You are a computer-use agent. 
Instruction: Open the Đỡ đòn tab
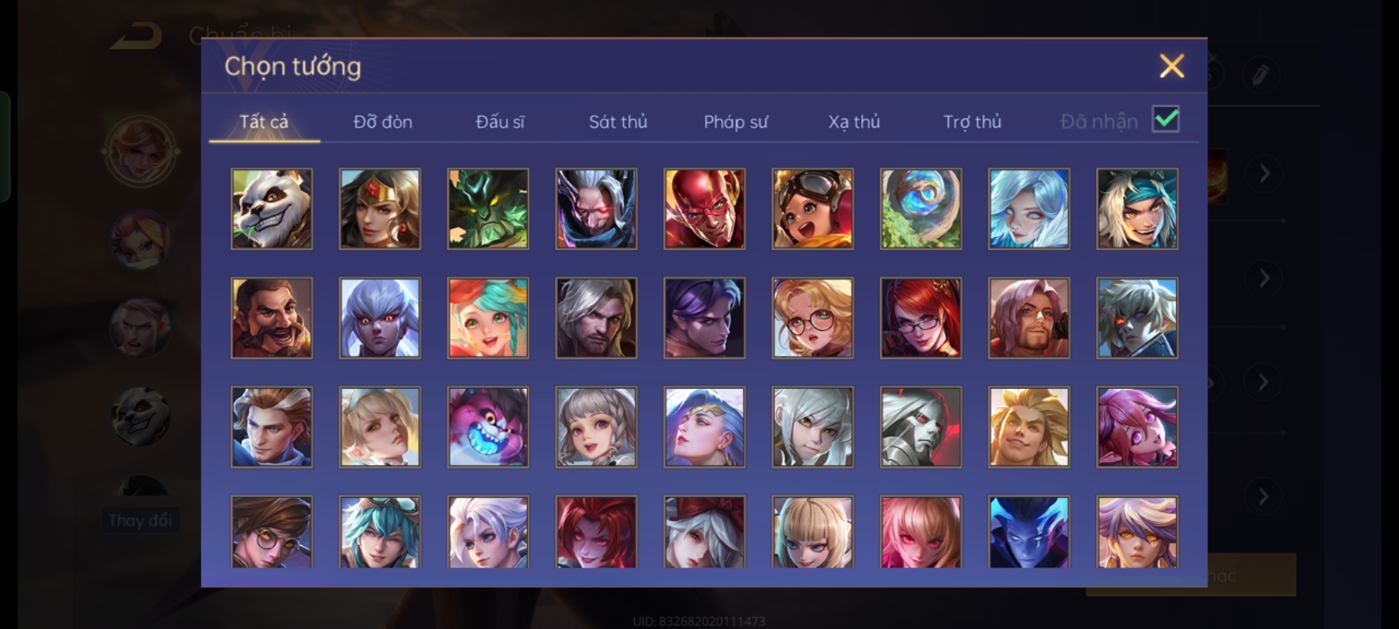click(x=383, y=122)
